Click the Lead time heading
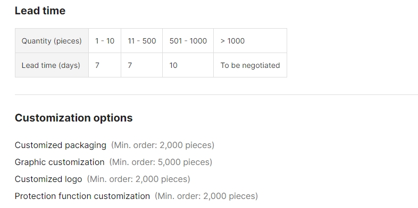Screen dimensions: 418x208 (40, 11)
